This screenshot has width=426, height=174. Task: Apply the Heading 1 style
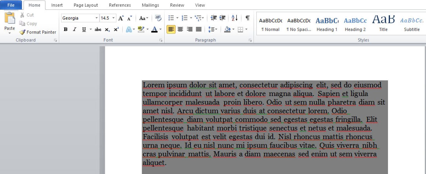pos(327,24)
